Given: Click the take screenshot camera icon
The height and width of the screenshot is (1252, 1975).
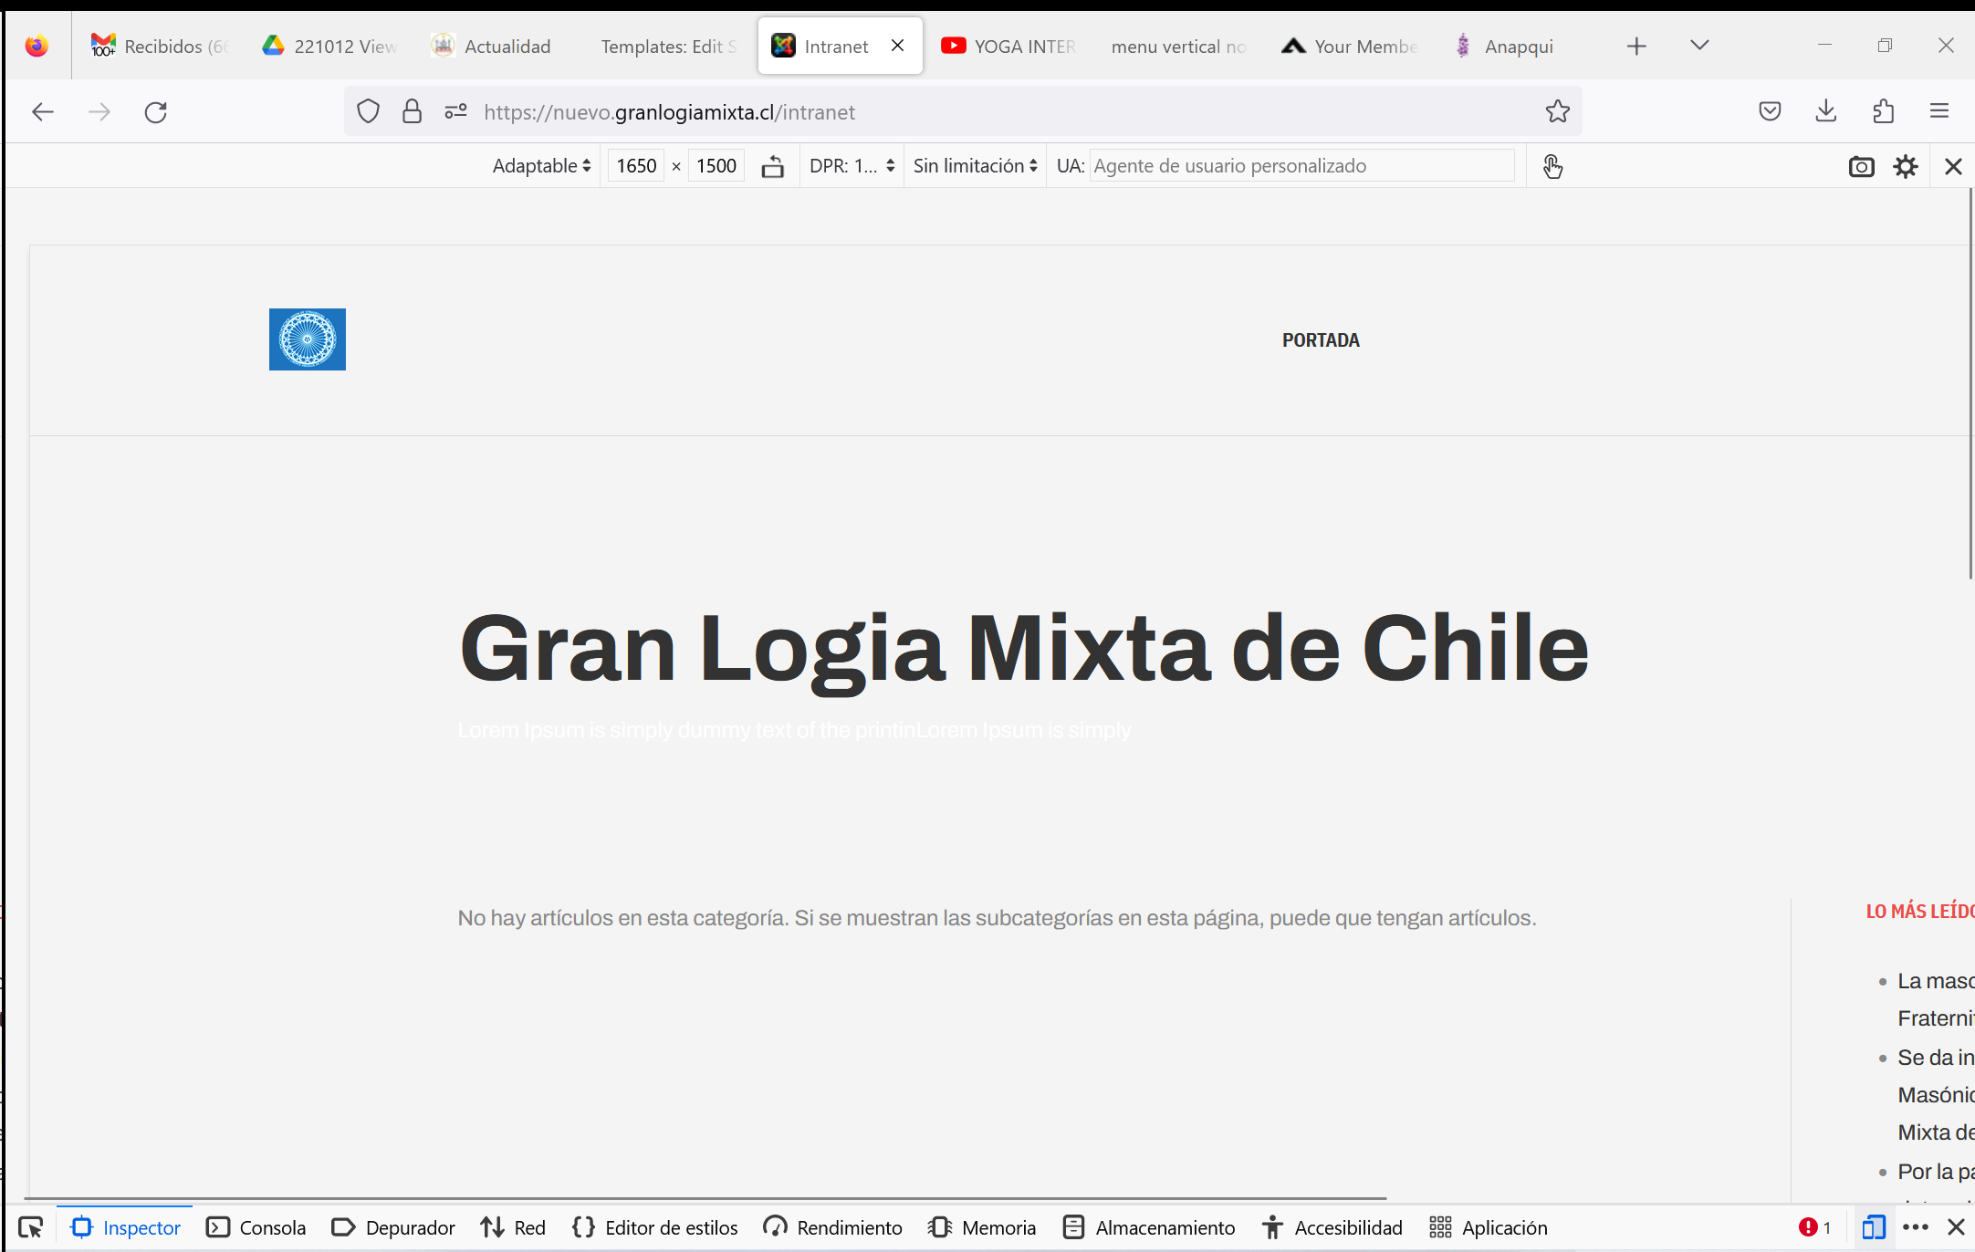Looking at the screenshot, I should point(1861,166).
